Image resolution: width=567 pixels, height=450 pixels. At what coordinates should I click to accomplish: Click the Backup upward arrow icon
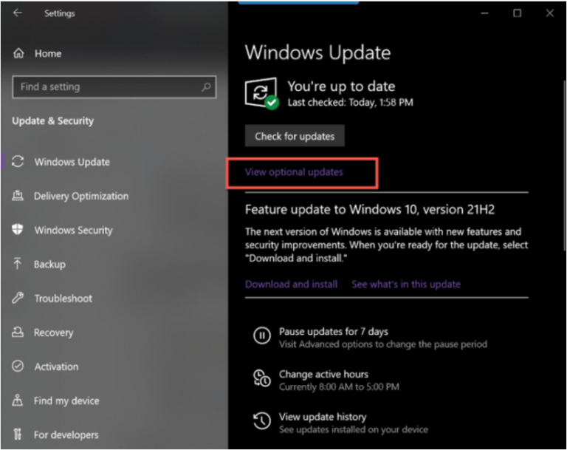click(x=17, y=264)
